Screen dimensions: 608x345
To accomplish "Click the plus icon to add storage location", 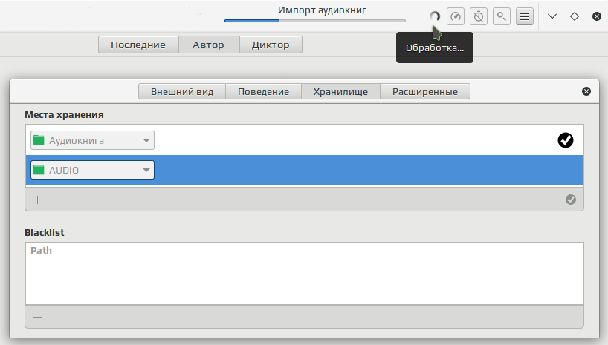I will [x=38, y=200].
